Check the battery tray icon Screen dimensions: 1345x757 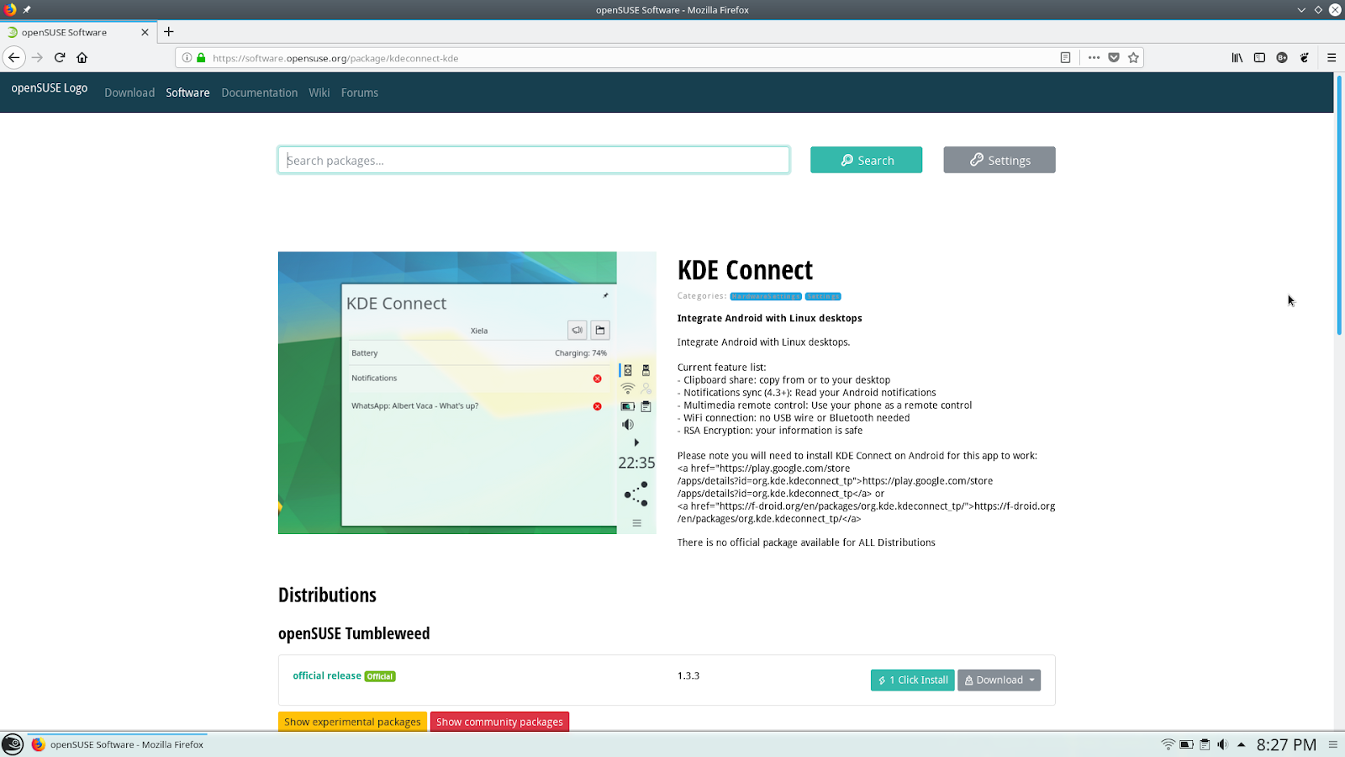(x=1186, y=744)
